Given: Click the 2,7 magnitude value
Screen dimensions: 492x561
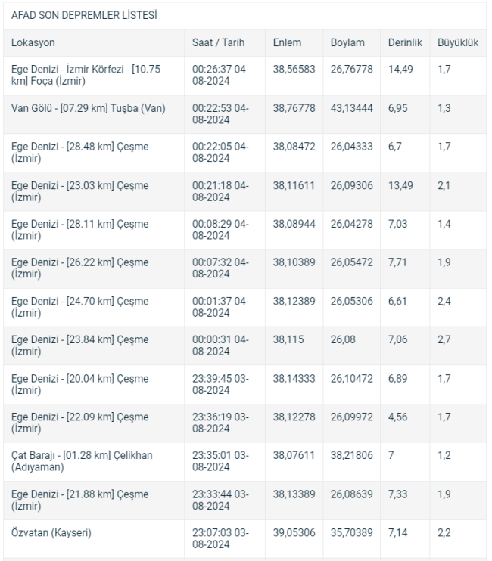Looking at the screenshot, I should pos(444,339).
